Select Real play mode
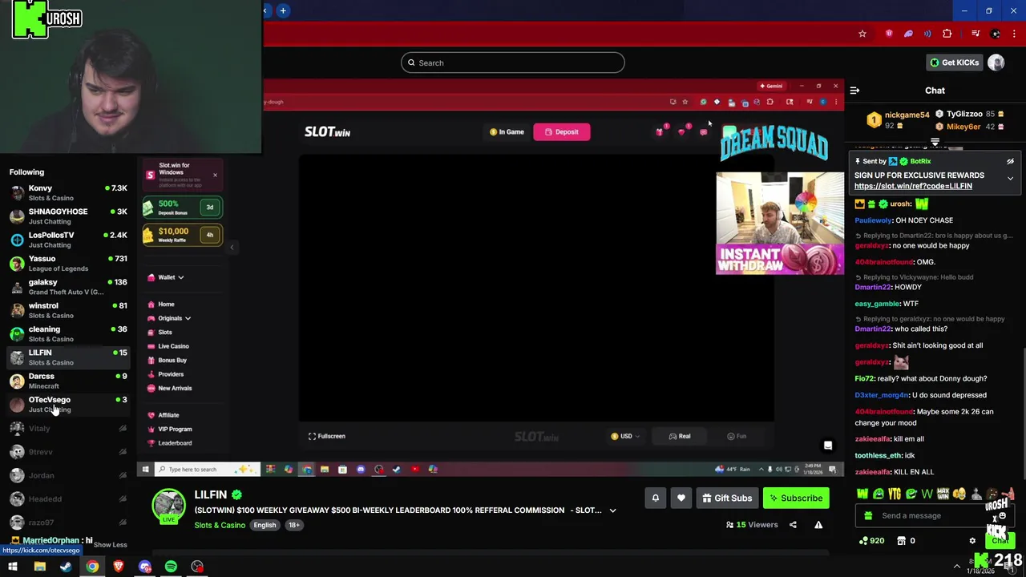This screenshot has width=1026, height=577. tap(680, 437)
